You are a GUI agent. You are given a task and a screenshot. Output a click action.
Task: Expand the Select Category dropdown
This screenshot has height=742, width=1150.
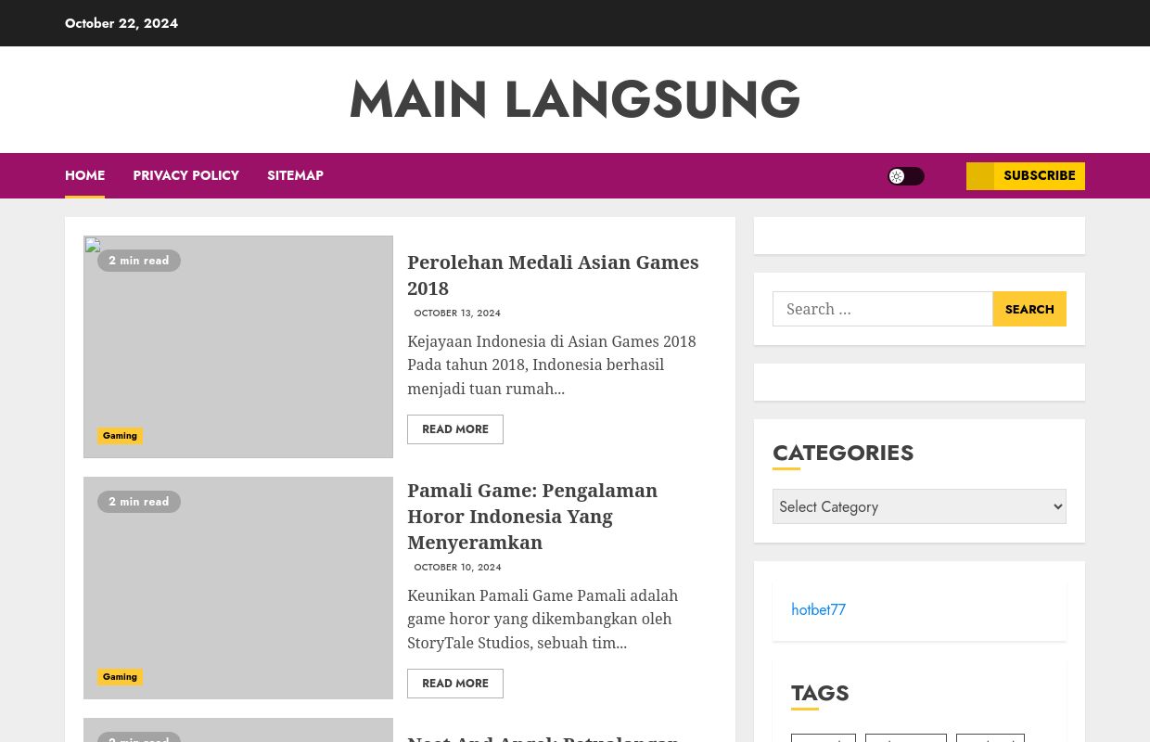919,506
